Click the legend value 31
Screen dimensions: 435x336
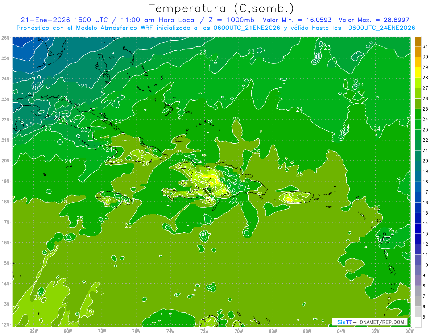[x=425, y=46]
